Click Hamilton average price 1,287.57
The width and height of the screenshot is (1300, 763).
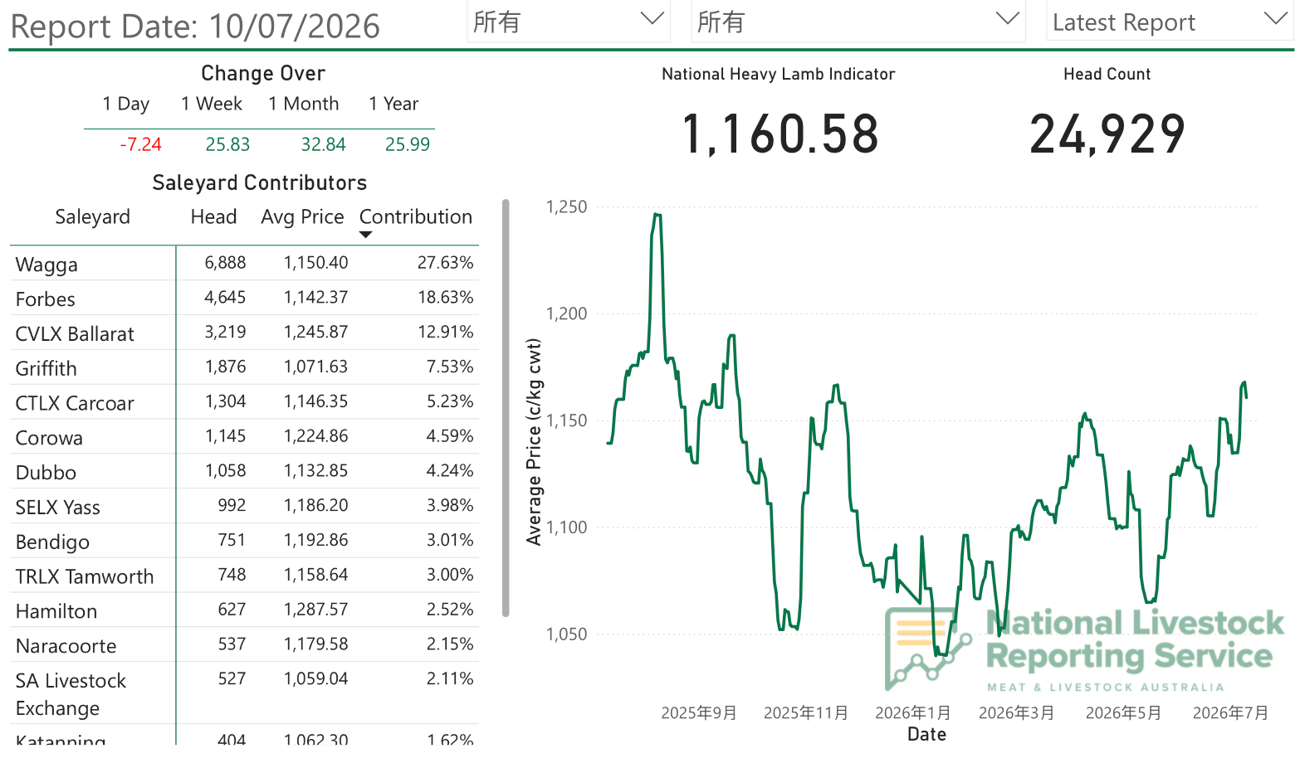(x=315, y=610)
